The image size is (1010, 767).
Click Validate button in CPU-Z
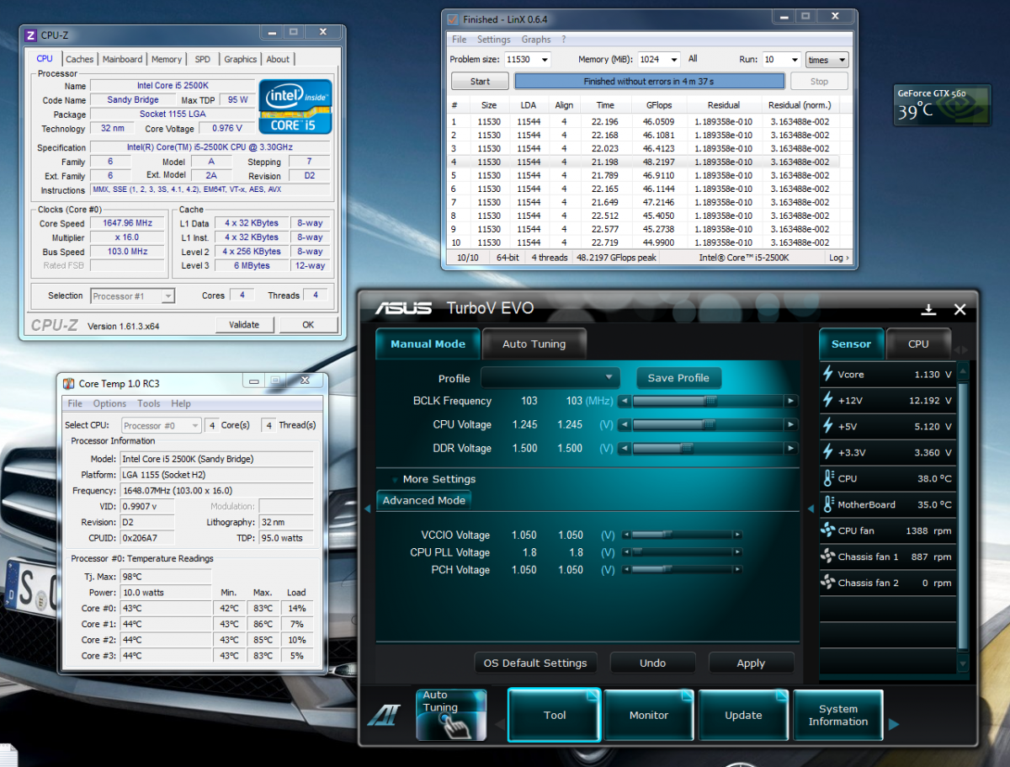click(x=244, y=325)
